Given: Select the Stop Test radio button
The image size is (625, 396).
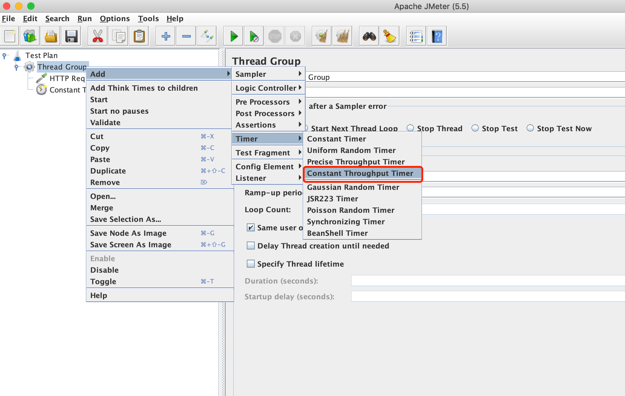Looking at the screenshot, I should [x=475, y=128].
